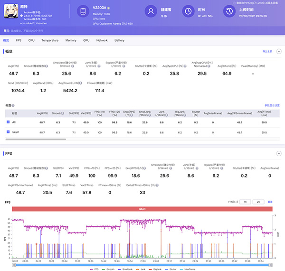Click the 重置 reset link
285x271 pixels.
270,202
